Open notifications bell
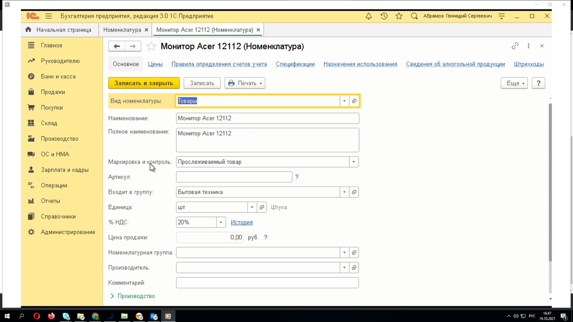This screenshot has height=322, width=573. click(369, 16)
